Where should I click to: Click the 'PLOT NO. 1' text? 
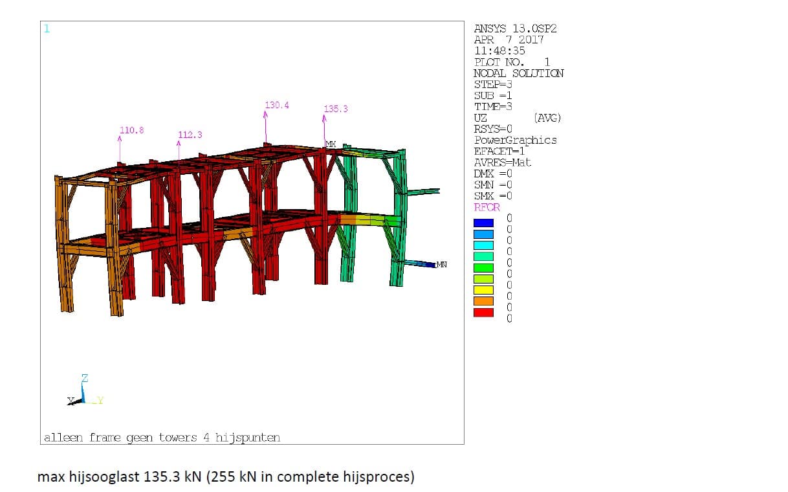click(x=512, y=62)
